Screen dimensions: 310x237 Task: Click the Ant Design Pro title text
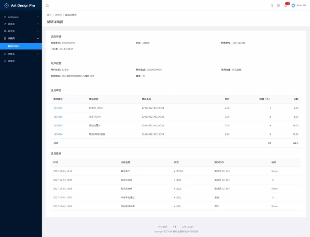tap(23, 5)
